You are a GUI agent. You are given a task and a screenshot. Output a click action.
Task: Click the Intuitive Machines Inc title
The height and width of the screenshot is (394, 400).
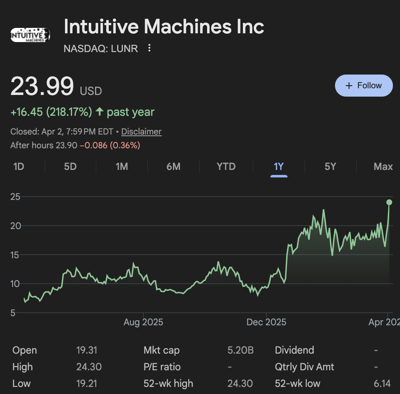click(164, 27)
